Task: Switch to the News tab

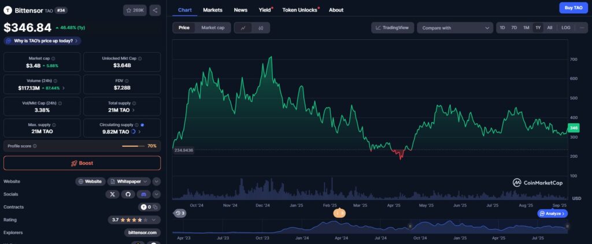Action: click(240, 10)
